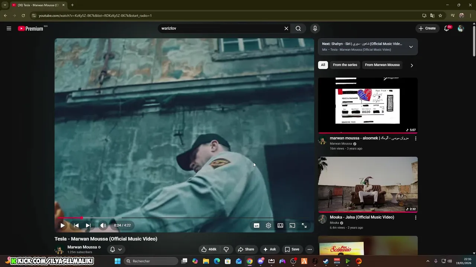Screen dimensions: 476x267
Task: Open Marwan Moussa channel name link
Action: tap(82, 247)
